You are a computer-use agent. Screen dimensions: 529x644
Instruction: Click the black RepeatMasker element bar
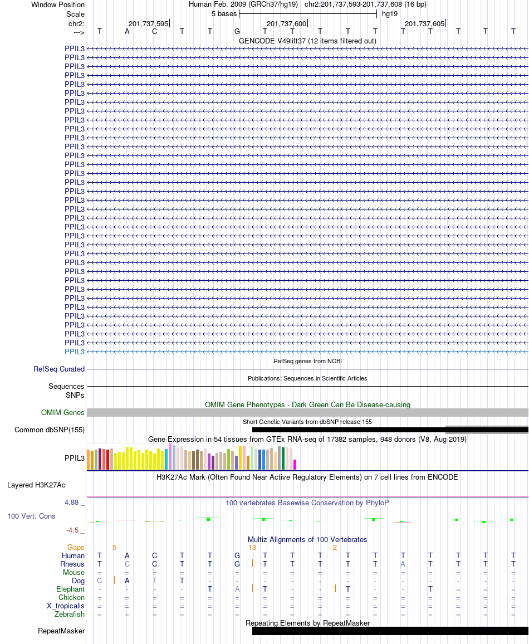390,631
